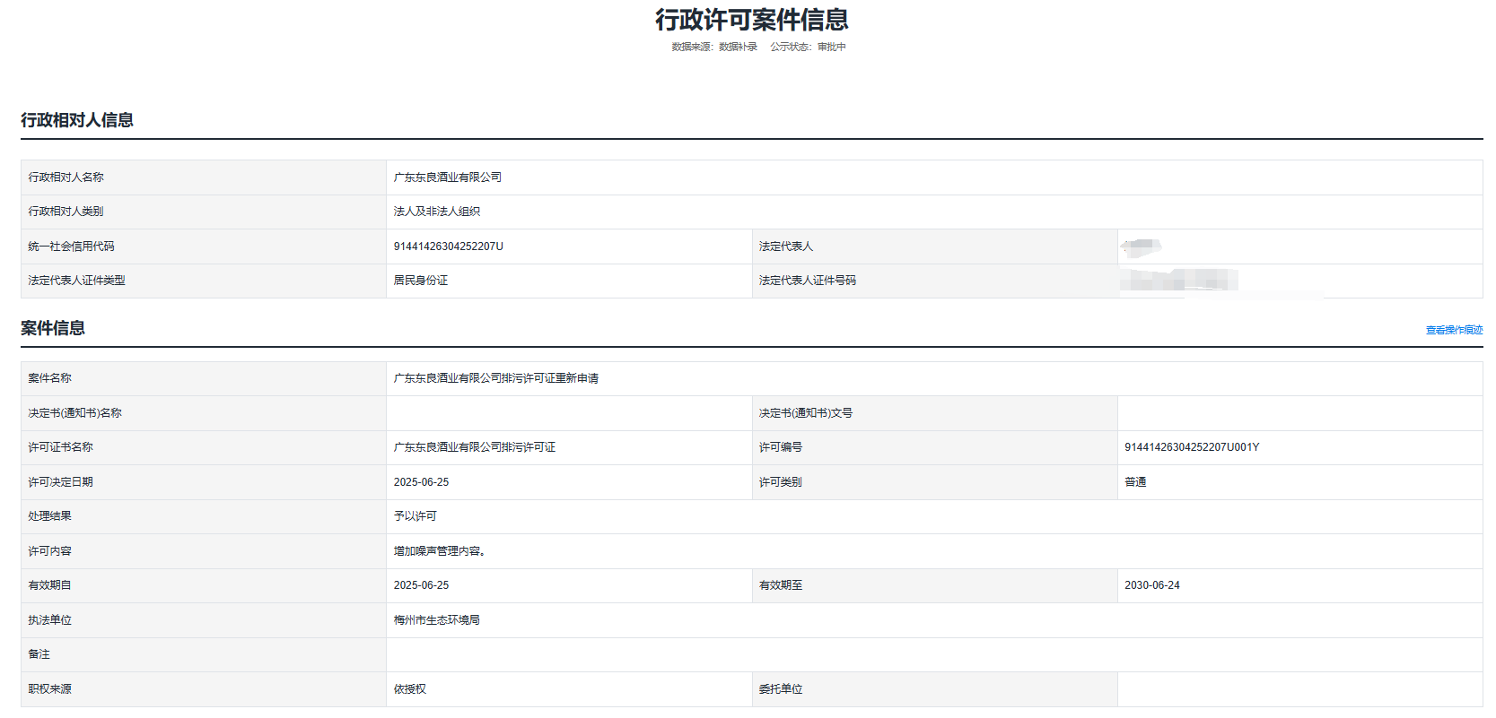The width and height of the screenshot is (1496, 718).
Task: Click the 处理结果 value 予以许可
Action: [x=415, y=516]
